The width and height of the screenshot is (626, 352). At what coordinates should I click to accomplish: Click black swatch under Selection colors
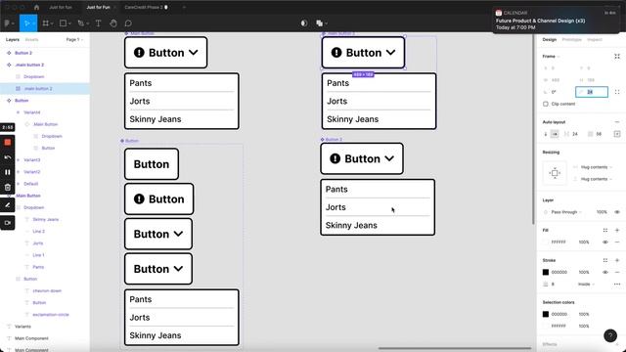pos(546,314)
